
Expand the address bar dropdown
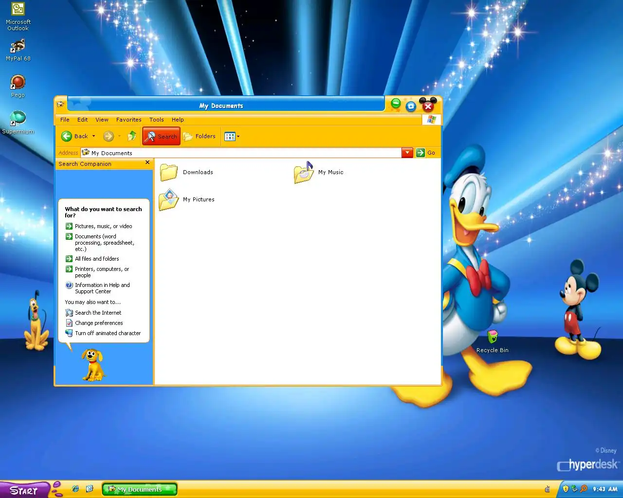point(407,153)
